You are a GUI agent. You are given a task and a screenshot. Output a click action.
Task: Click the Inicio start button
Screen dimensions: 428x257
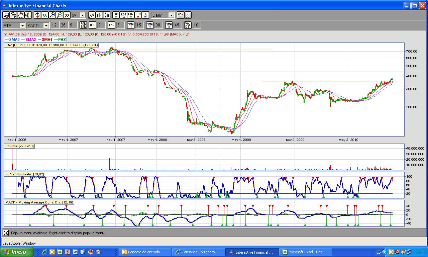(x=17, y=252)
